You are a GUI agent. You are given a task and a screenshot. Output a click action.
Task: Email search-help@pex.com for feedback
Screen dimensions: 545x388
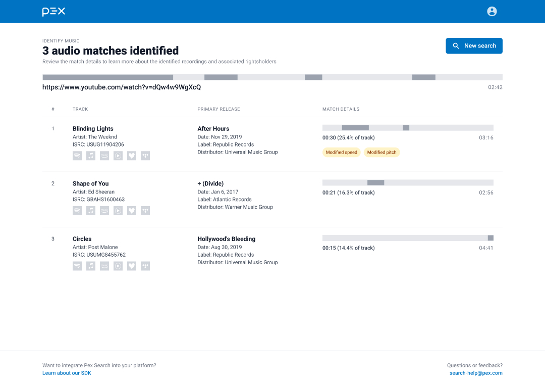coord(476,373)
